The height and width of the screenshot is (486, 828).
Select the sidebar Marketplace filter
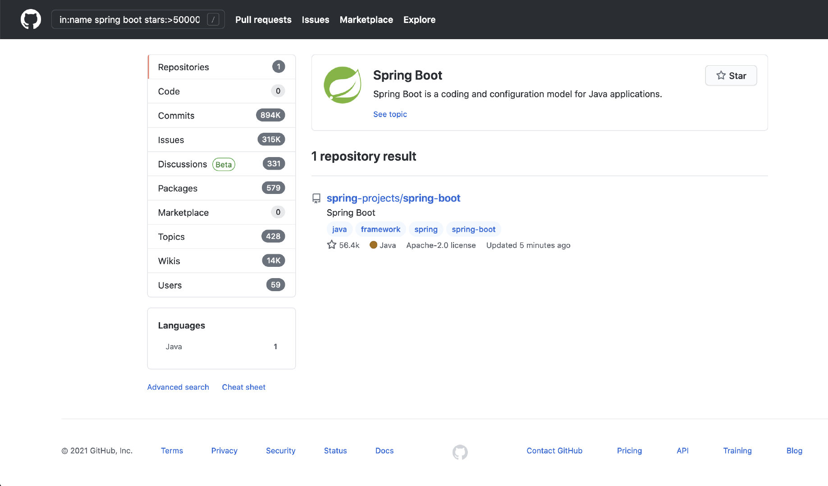point(221,212)
